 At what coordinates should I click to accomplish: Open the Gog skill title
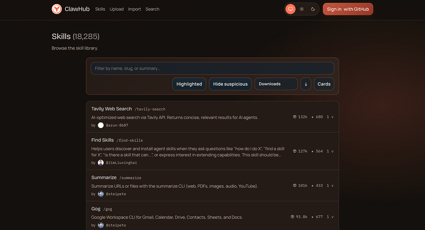(96, 209)
